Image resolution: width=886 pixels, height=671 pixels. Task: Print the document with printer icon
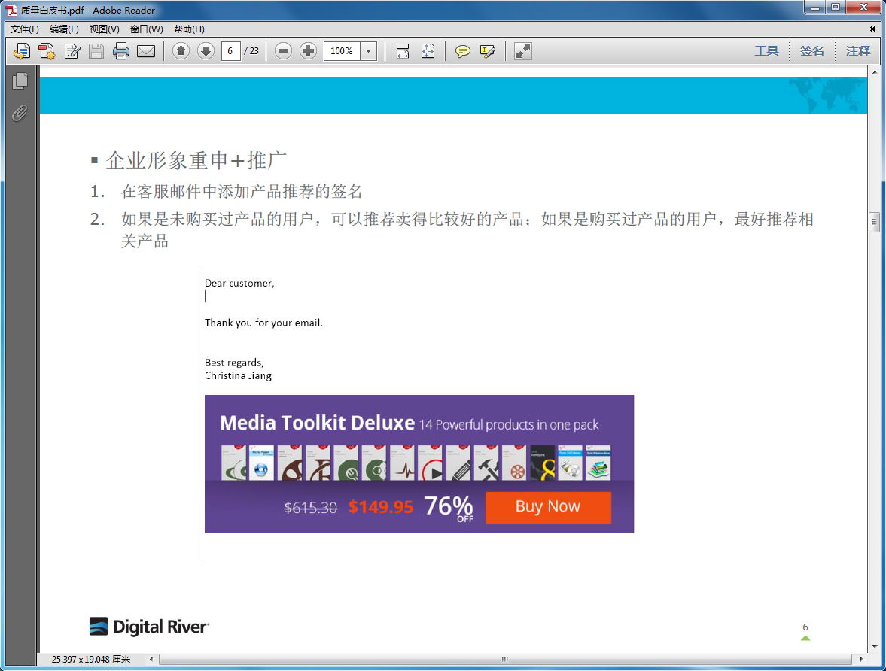(121, 51)
